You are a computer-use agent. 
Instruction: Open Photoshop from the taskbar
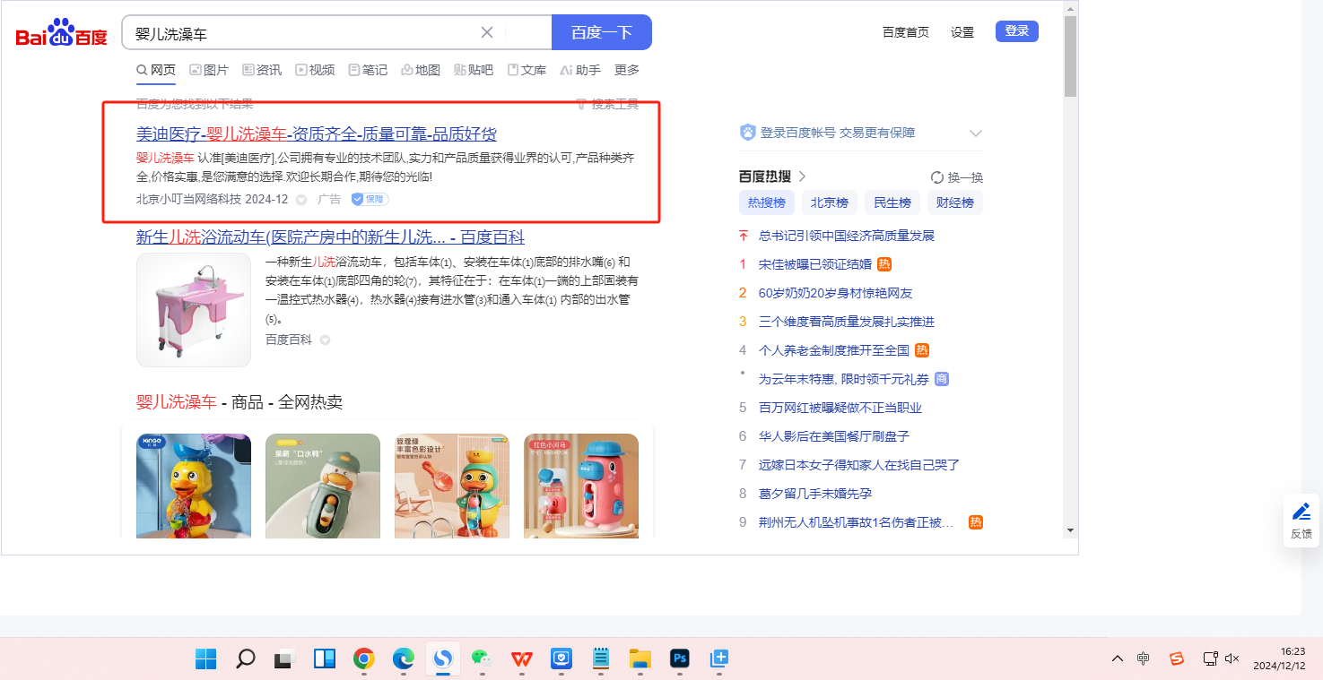(680, 659)
